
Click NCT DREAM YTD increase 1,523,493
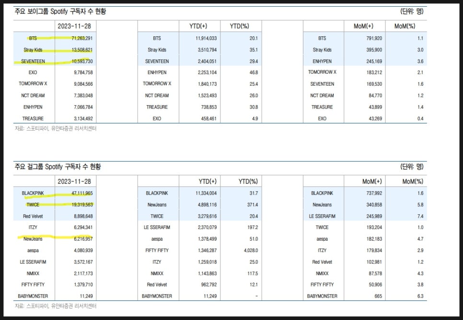(207, 96)
